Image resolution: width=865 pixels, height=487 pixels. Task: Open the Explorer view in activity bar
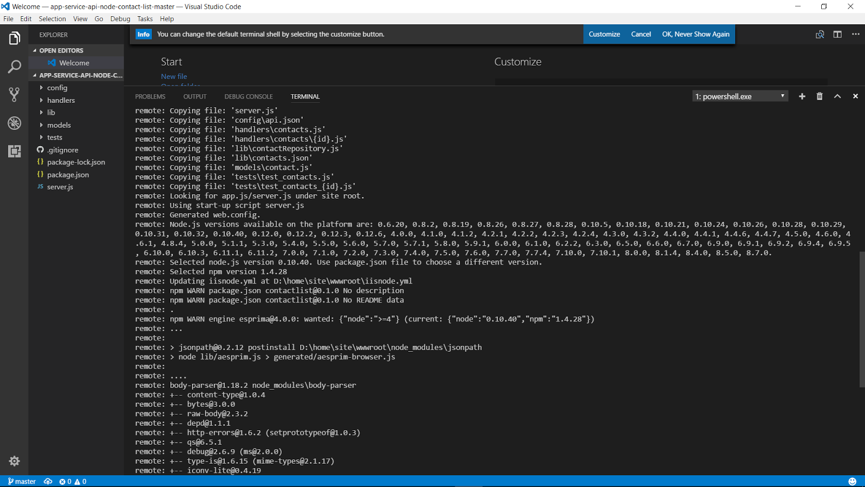(14, 38)
